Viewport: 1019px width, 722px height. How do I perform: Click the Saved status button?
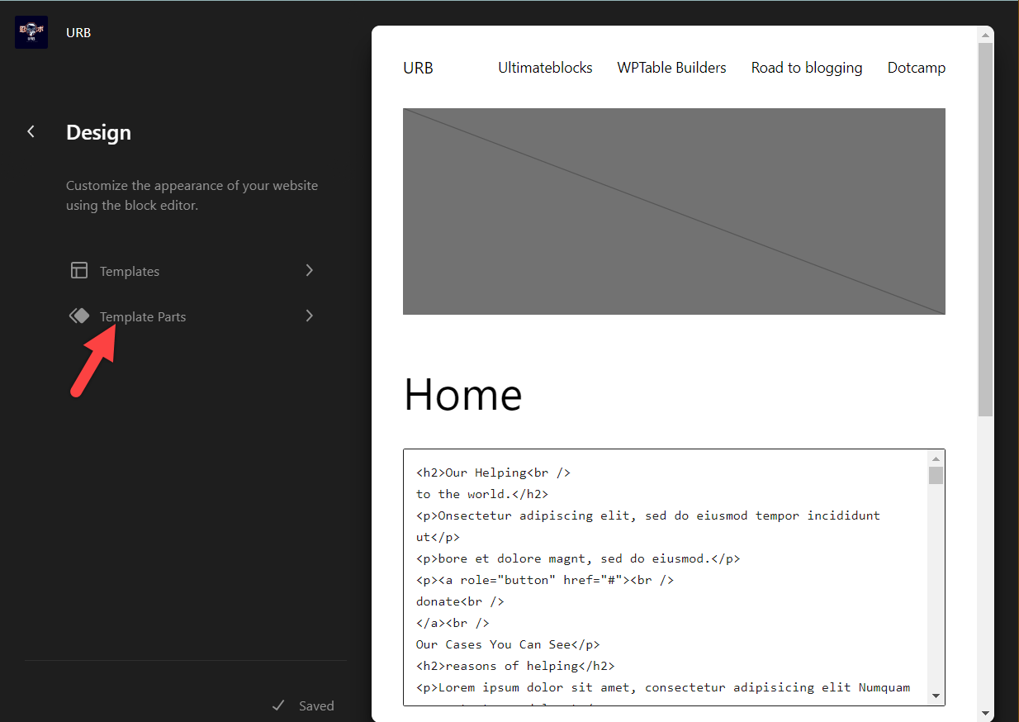tap(303, 705)
